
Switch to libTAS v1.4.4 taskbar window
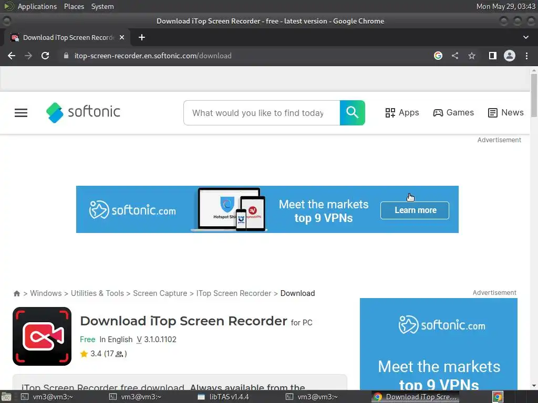pos(224,397)
